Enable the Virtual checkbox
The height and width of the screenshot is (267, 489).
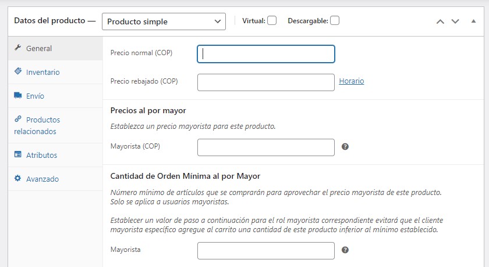(x=272, y=20)
